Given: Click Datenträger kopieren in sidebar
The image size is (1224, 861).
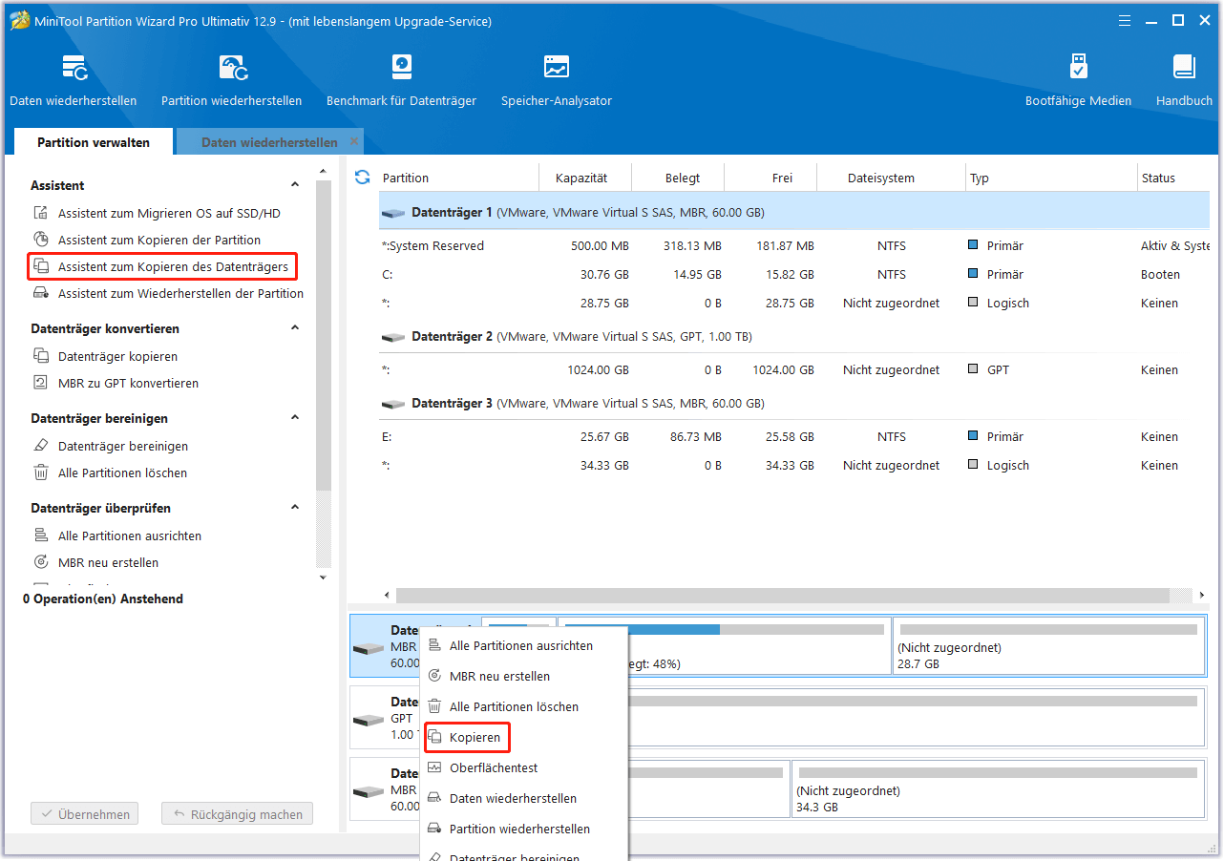Looking at the screenshot, I should coord(106,356).
